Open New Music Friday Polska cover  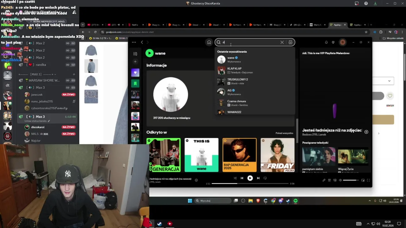click(x=278, y=155)
